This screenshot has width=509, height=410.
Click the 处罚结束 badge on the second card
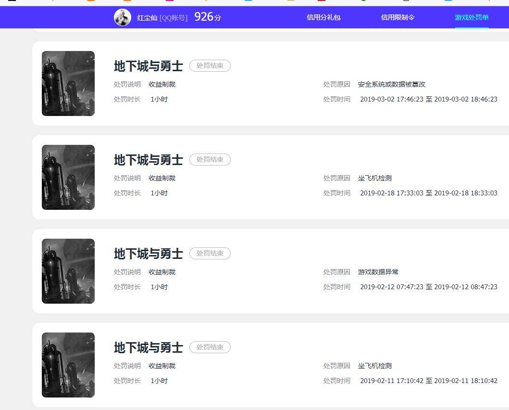tap(210, 159)
